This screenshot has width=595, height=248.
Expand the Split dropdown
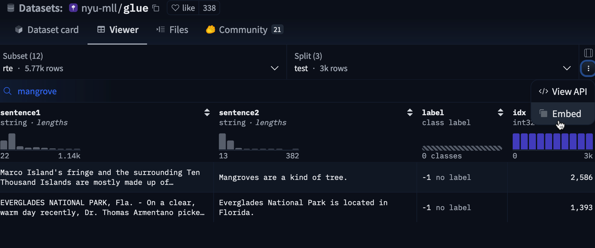(x=567, y=68)
